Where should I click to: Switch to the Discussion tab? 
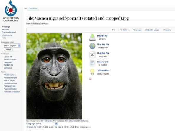[x=33, y=9]
